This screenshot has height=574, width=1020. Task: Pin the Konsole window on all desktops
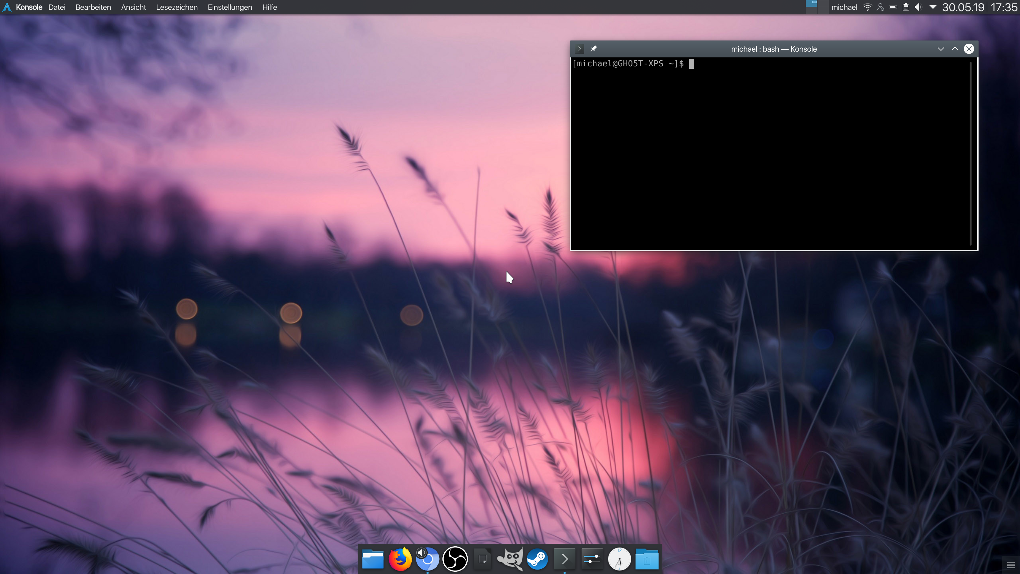[593, 49]
